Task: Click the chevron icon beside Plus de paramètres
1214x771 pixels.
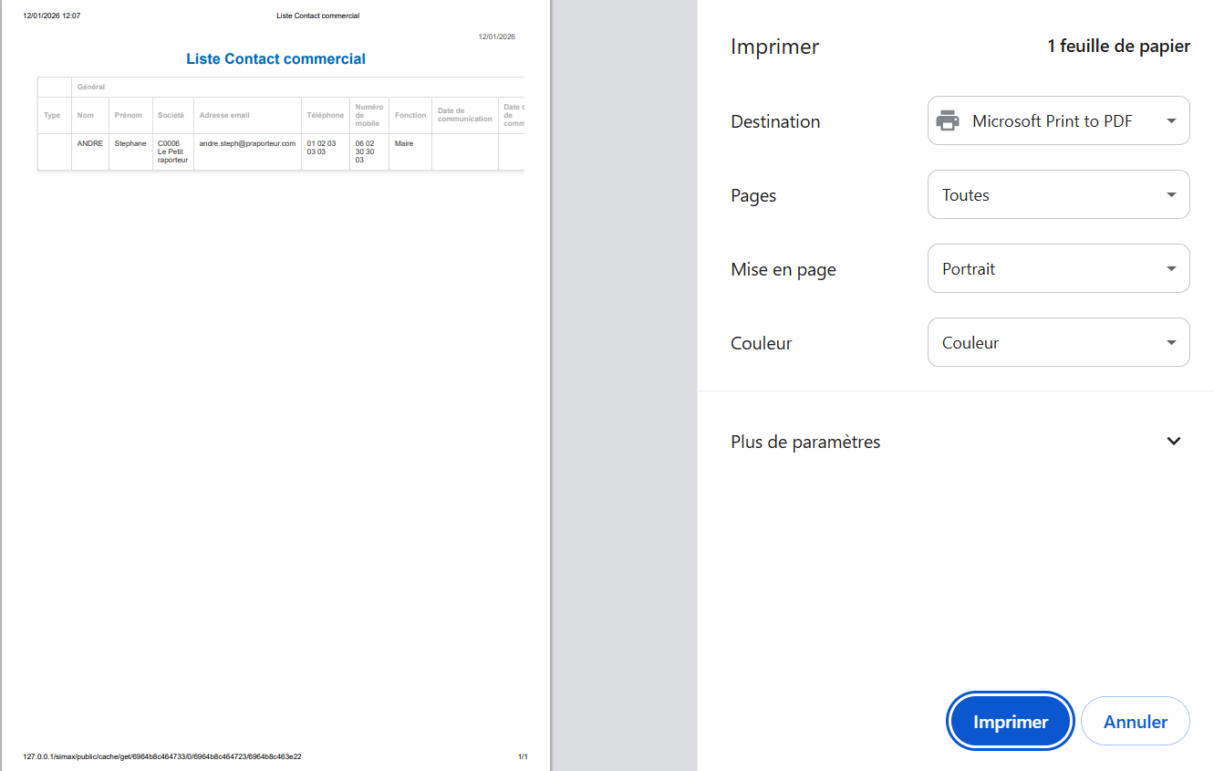Action: point(1174,442)
